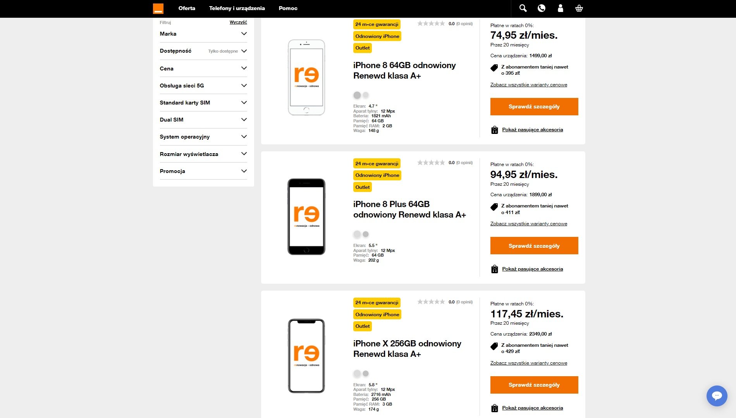Click accessories bag icon for iPhone X 256GB
The height and width of the screenshot is (418, 736).
tap(495, 408)
